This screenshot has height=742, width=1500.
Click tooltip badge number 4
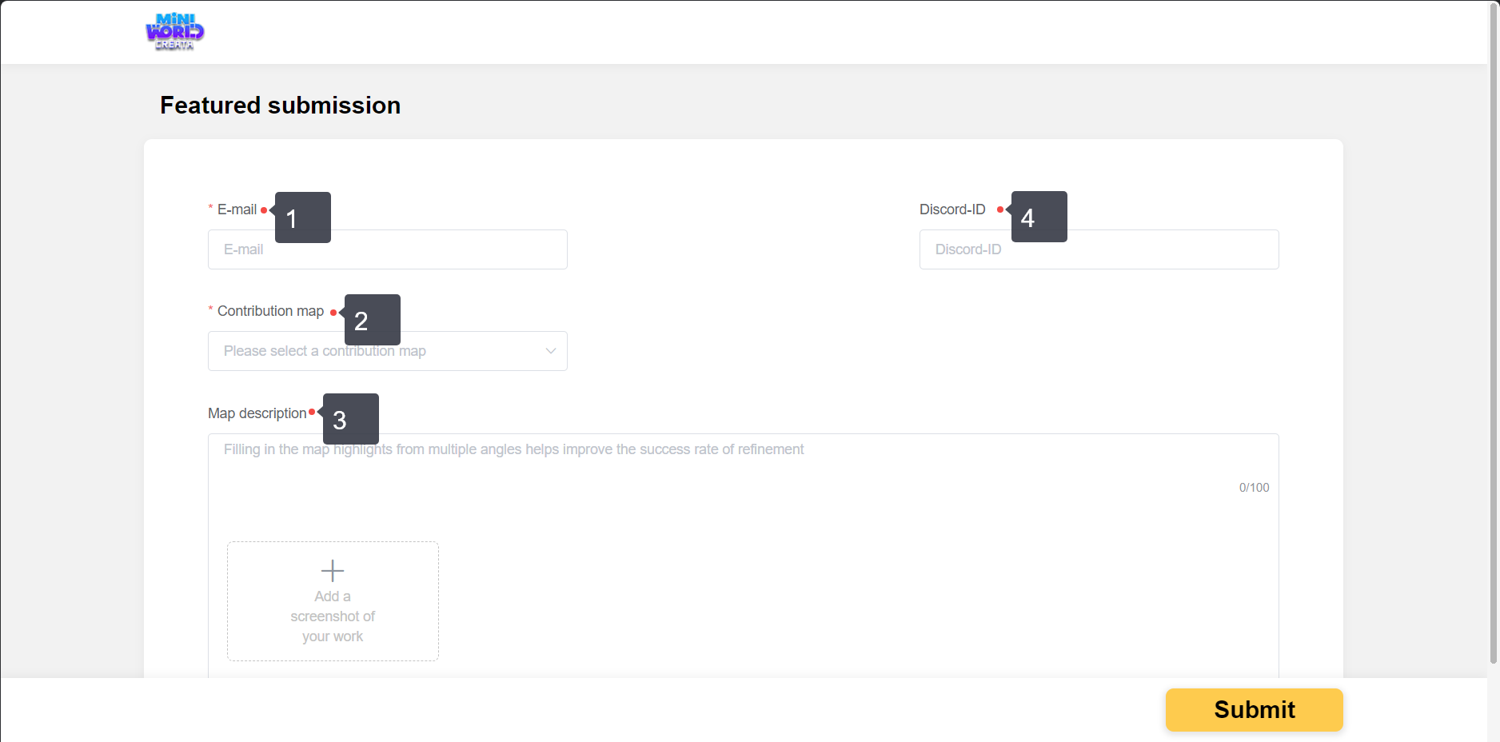1039,217
